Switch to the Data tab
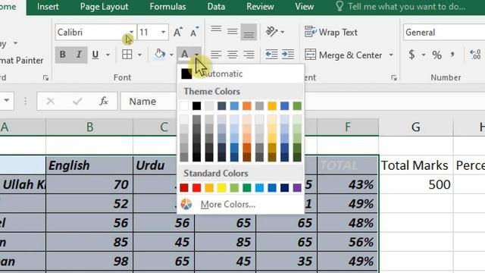The width and height of the screenshot is (485, 273). pyautogui.click(x=216, y=7)
